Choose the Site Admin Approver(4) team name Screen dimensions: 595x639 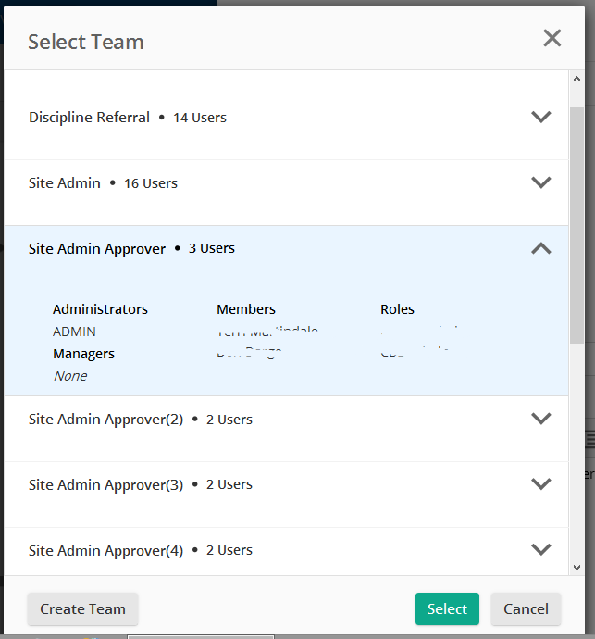point(106,551)
